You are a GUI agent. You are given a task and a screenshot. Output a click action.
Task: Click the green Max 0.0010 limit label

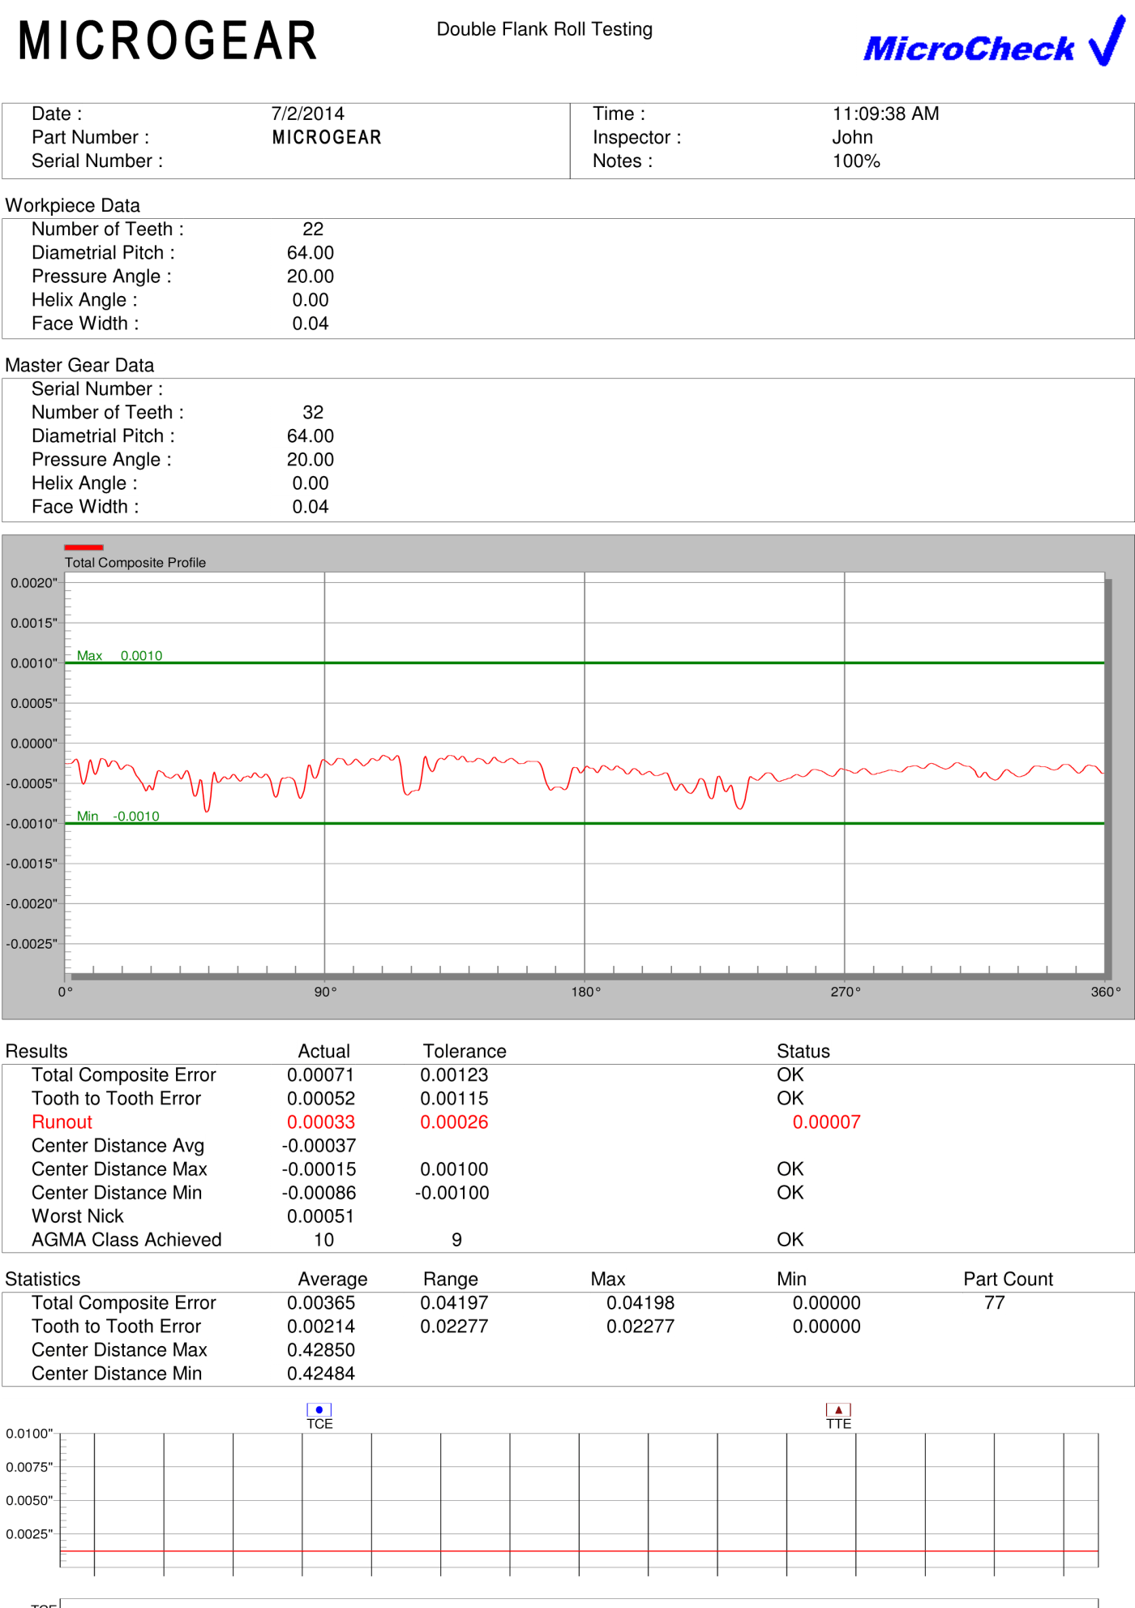click(x=119, y=655)
